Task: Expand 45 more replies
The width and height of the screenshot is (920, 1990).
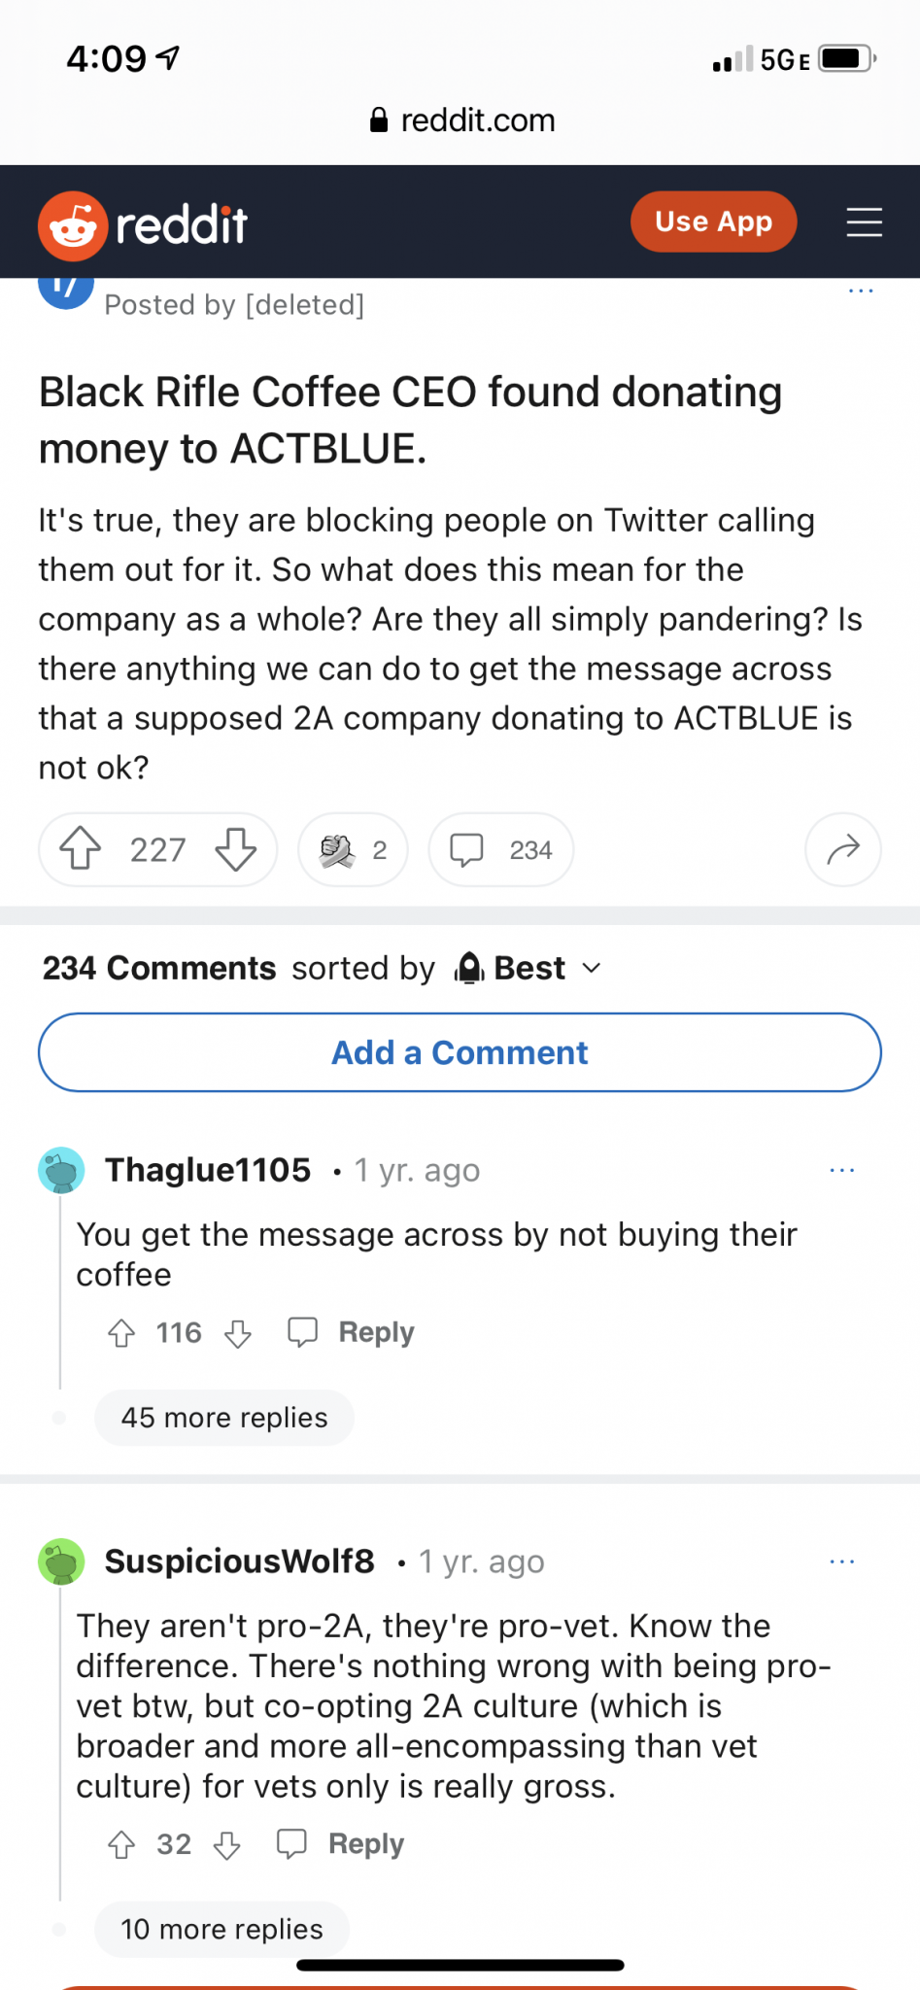Action: click(224, 1418)
